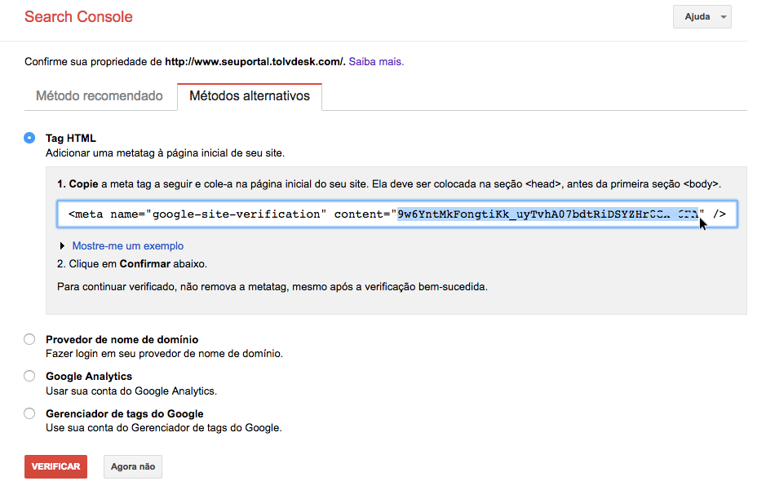Click the text 'Usar sua conta do Google Analytics.'
The height and width of the screenshot is (490, 766).
point(131,391)
